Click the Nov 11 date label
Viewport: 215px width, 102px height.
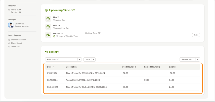[x=56, y=17]
